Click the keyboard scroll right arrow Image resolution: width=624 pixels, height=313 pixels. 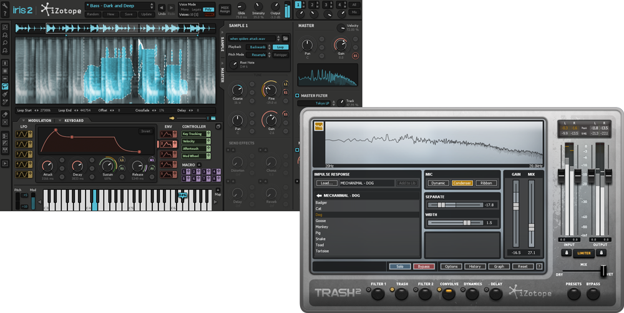coord(216,202)
